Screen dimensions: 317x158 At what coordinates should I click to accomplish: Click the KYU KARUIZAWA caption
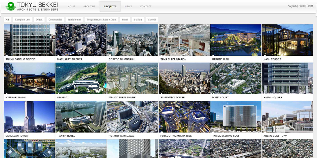click(16, 97)
